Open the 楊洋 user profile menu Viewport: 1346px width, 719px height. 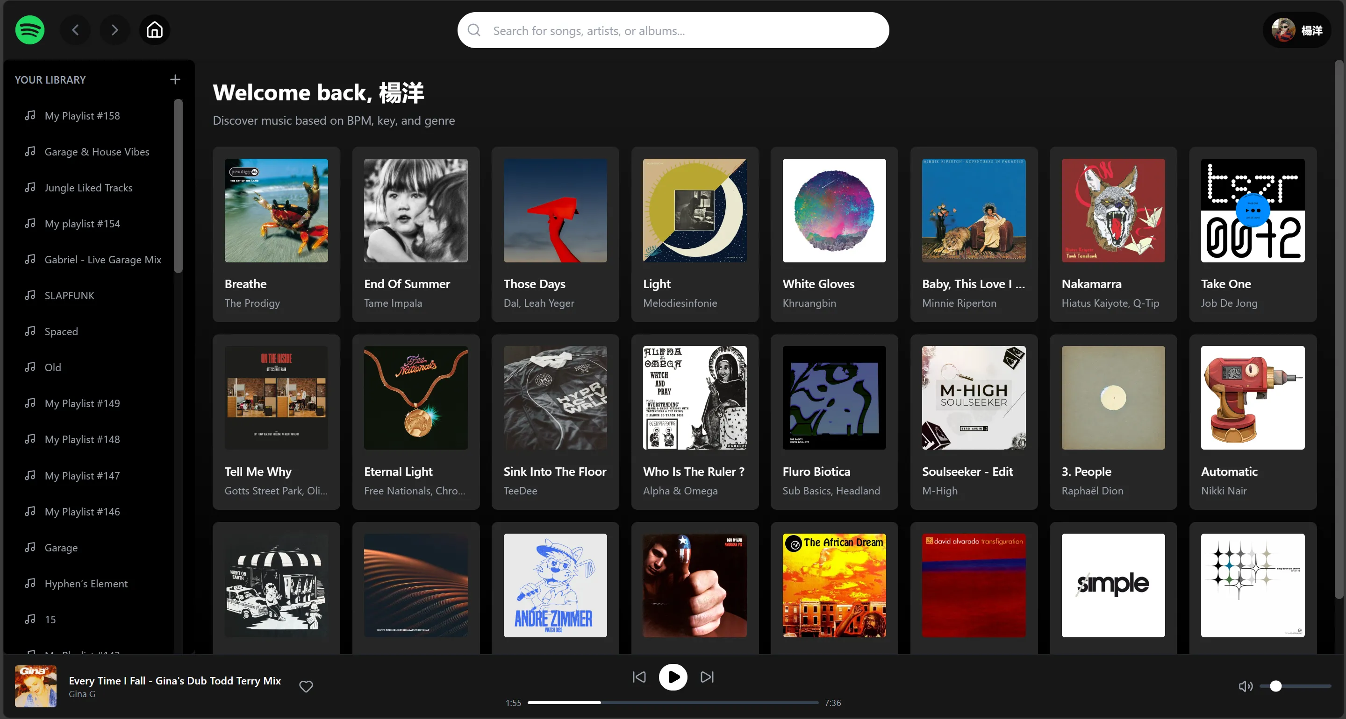(1297, 30)
